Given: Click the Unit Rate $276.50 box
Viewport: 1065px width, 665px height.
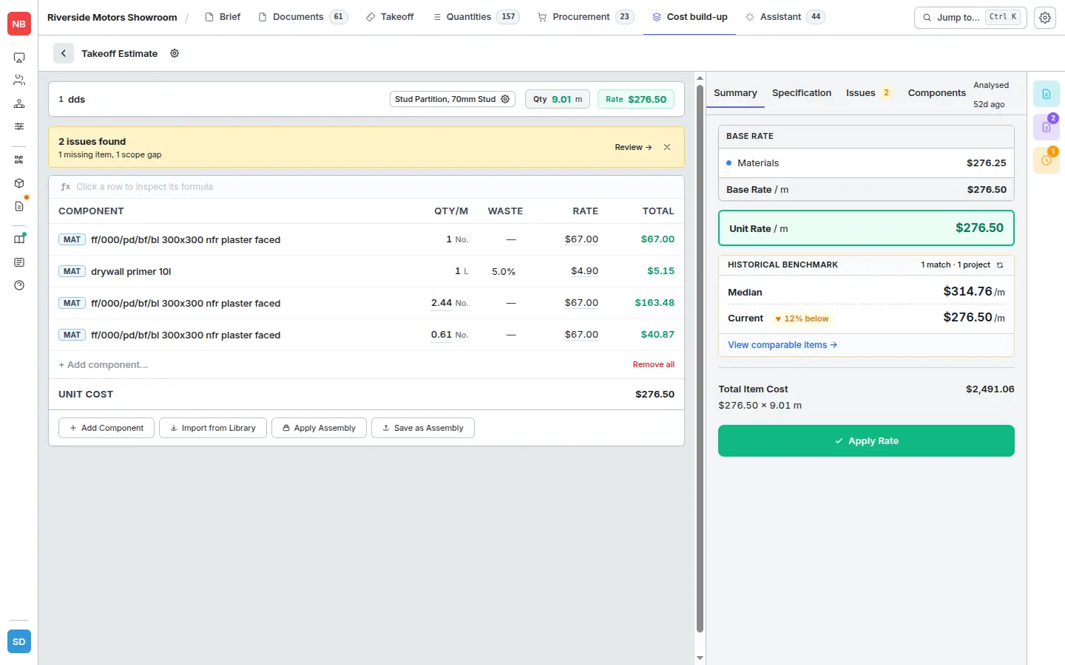Looking at the screenshot, I should coord(866,228).
